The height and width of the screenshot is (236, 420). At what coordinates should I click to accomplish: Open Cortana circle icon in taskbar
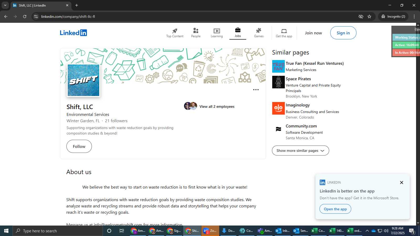tap(109, 231)
